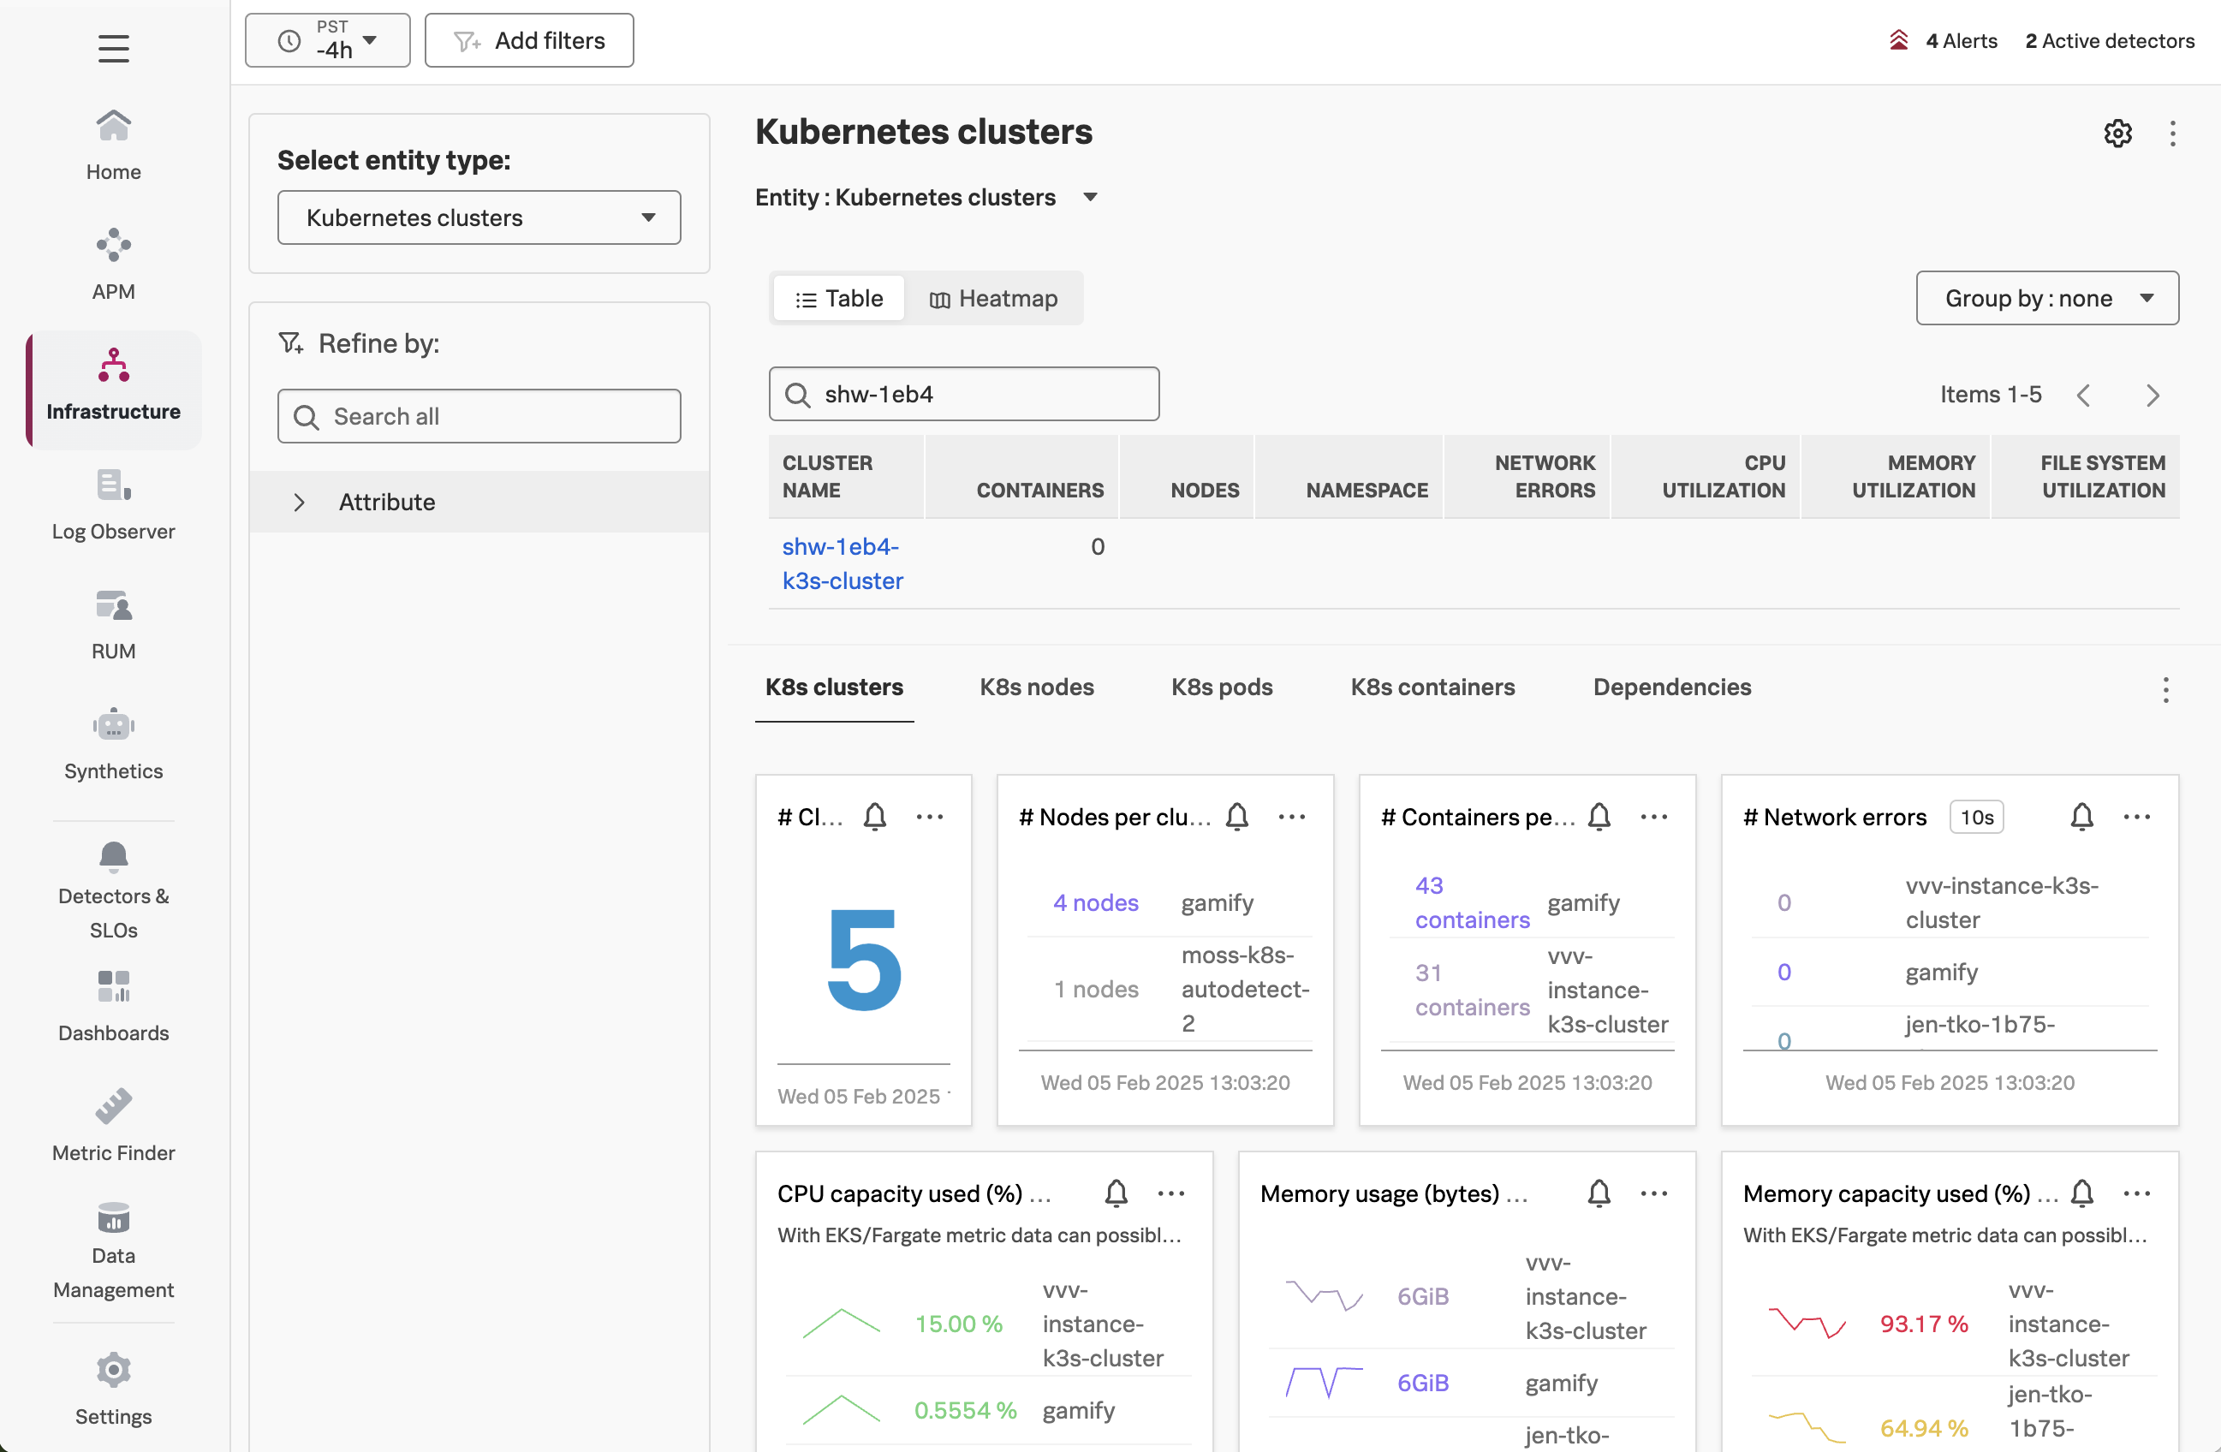Open the Infrastructure panel in sidebar
Image resolution: width=2221 pixels, height=1452 pixels.
pyautogui.click(x=113, y=386)
